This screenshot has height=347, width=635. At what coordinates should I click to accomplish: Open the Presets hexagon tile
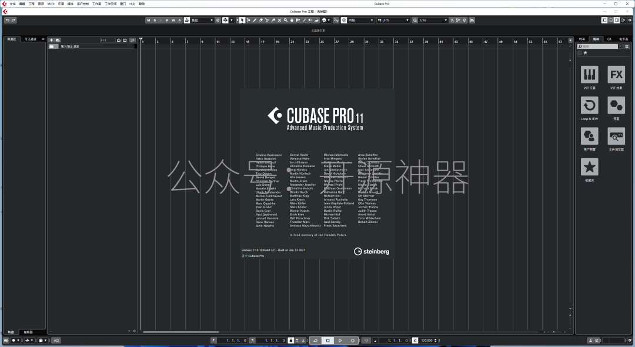click(x=616, y=106)
